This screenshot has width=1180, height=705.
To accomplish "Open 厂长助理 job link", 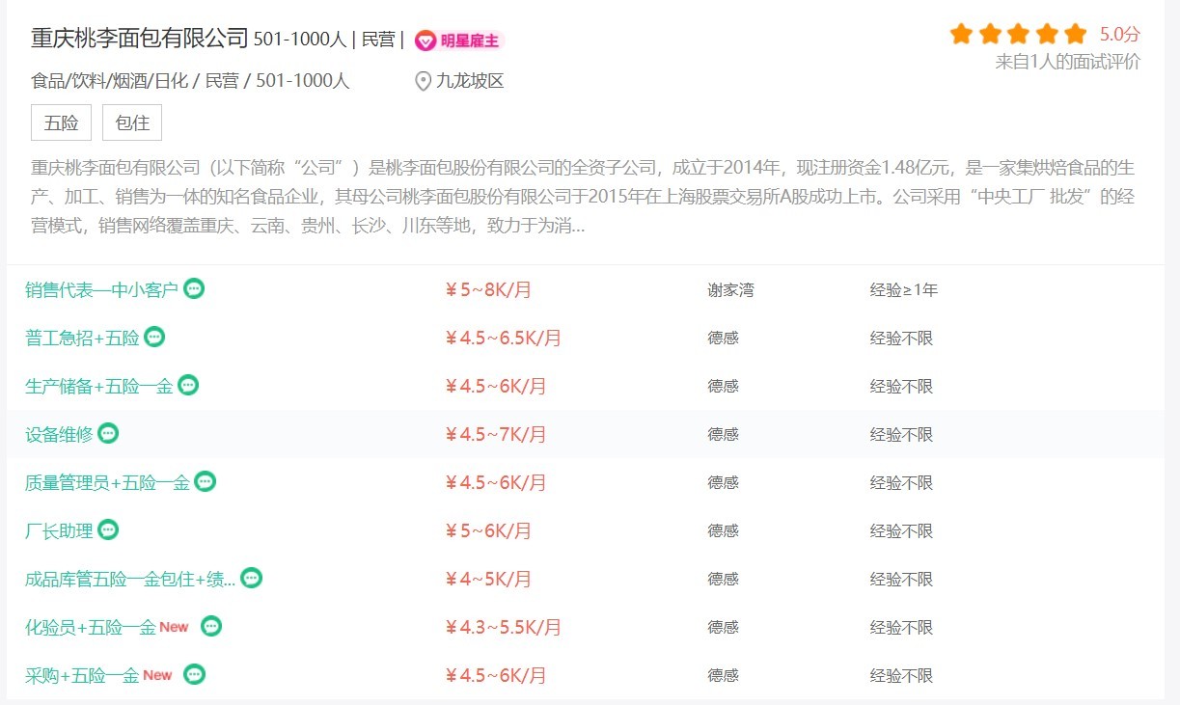I will pos(59,530).
